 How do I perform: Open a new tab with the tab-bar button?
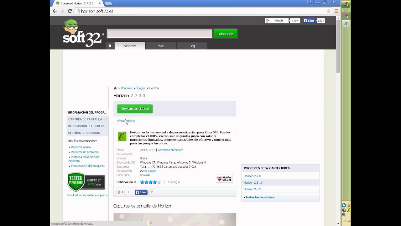point(108,3)
